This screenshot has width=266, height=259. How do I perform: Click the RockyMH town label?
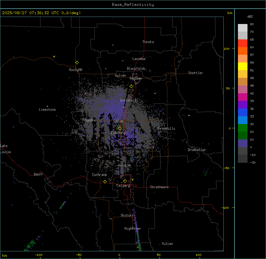point(76,70)
